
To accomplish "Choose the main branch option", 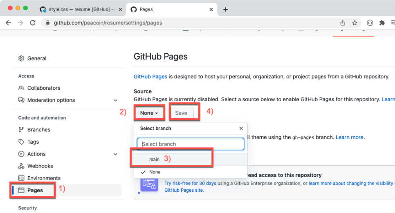I will (191, 160).
